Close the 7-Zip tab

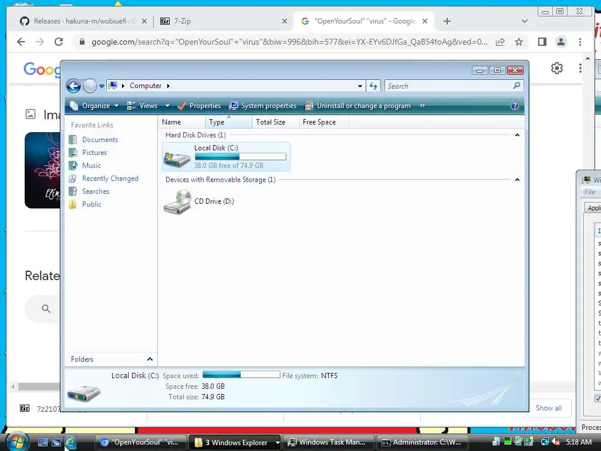(285, 21)
